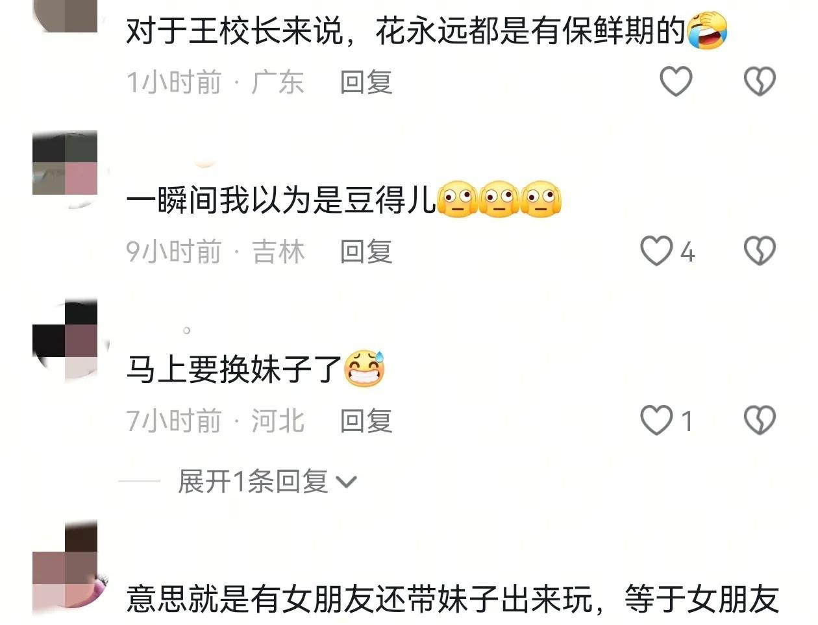Tap comment text 意思就是有女朋友还带妹子出来玩
818x625 pixels.
coord(359,598)
